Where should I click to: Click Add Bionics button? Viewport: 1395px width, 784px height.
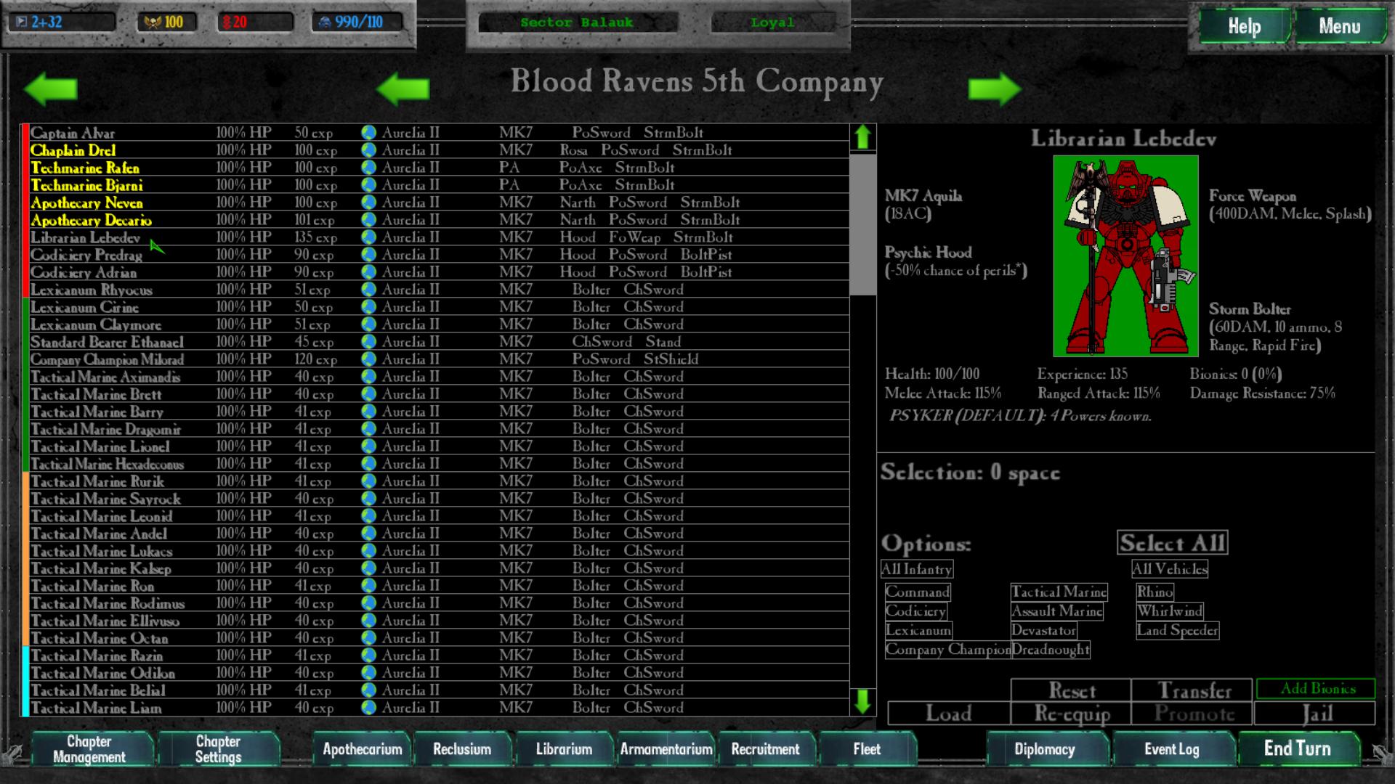(x=1317, y=688)
